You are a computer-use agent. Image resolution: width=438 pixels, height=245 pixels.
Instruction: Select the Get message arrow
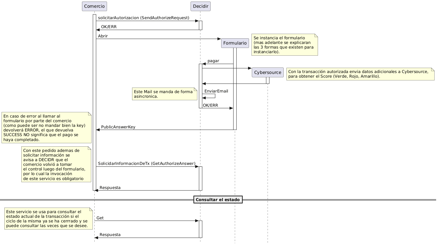(145, 220)
